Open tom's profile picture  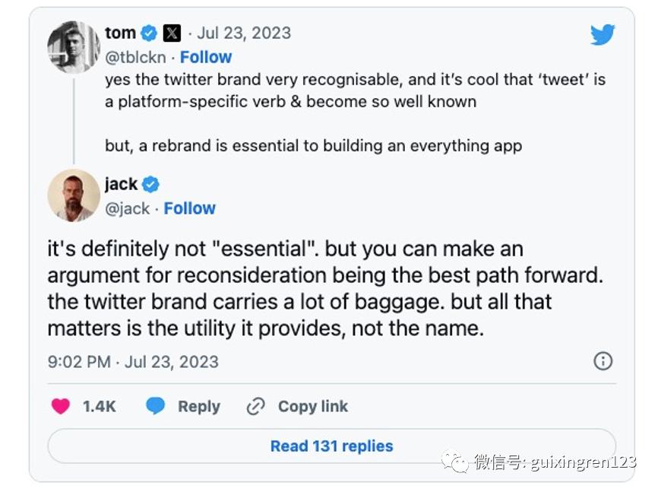pos(74,47)
